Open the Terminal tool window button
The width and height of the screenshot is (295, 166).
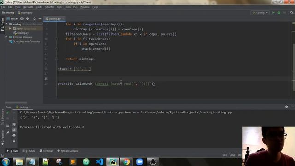(46, 151)
